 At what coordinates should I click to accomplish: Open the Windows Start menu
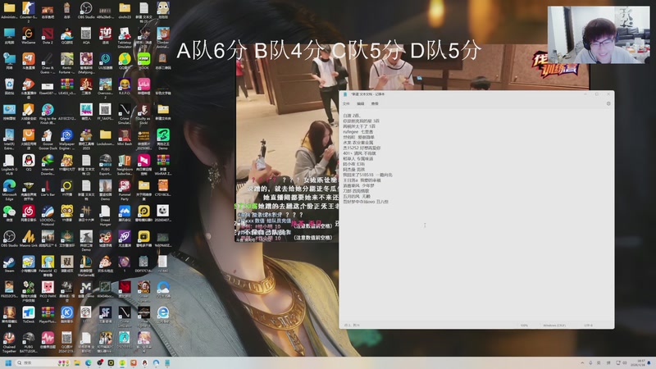coord(8,362)
